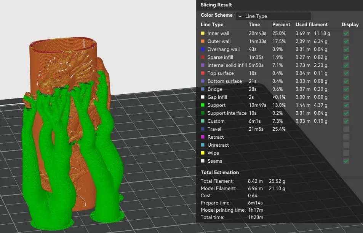Enable Retract display checkbox

point(346,137)
